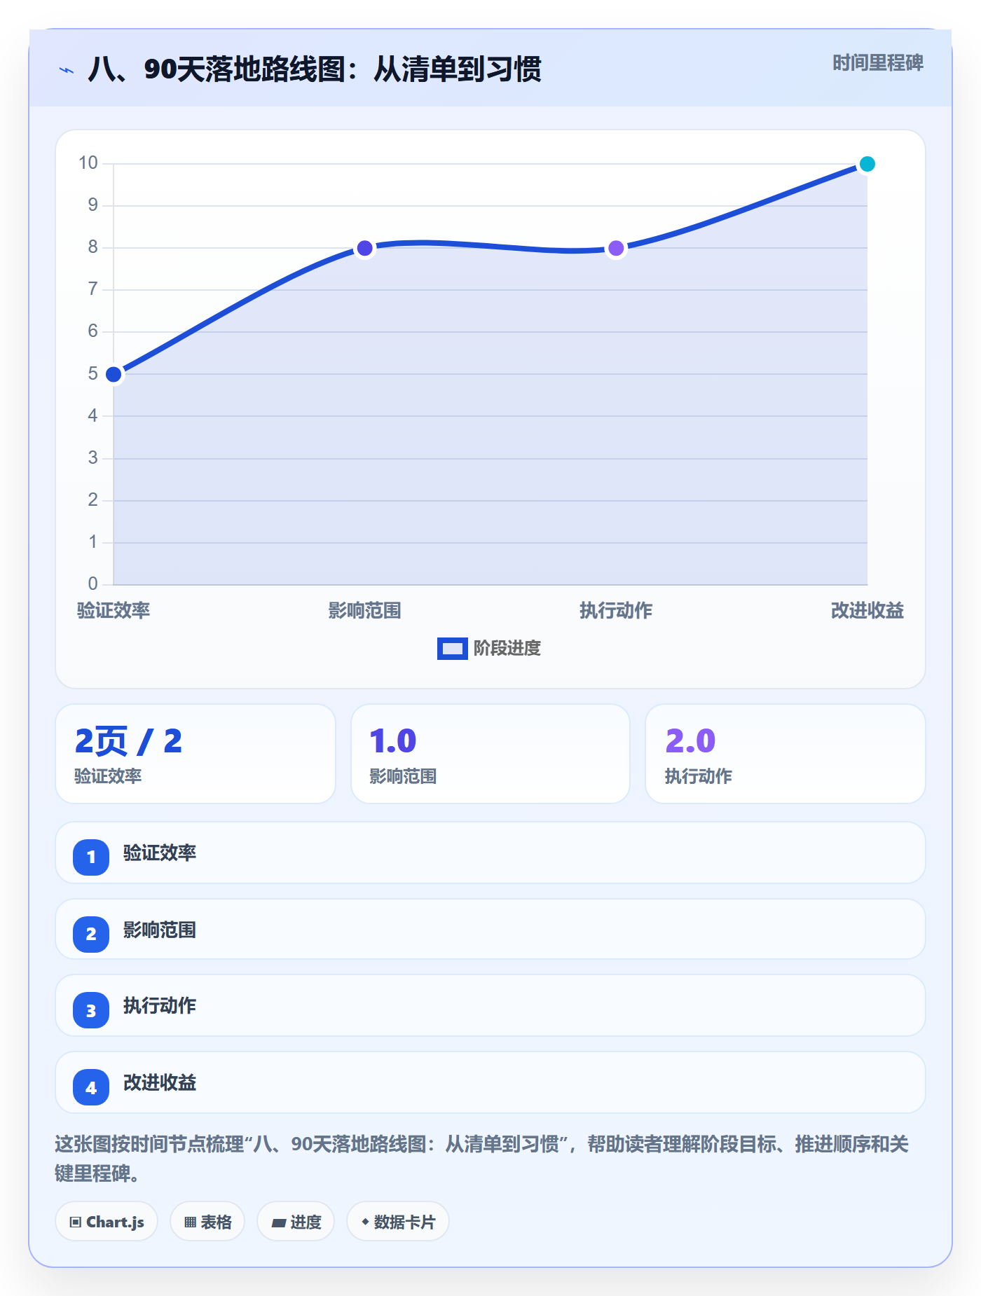Viewport: 981px width, 1296px height.
Task: Click the 执行动作 x-axis label under the chart
Action: pyautogui.click(x=616, y=611)
